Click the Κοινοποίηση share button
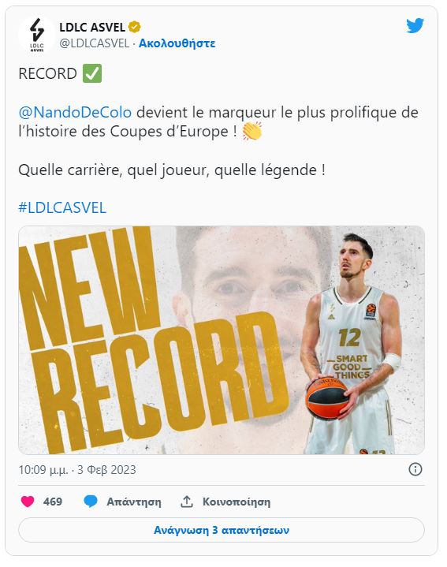Image resolution: width=447 pixels, height=567 pixels. [x=237, y=502]
